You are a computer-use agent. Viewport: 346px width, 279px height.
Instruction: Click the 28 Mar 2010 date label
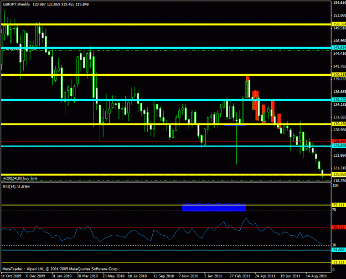pos(87,276)
